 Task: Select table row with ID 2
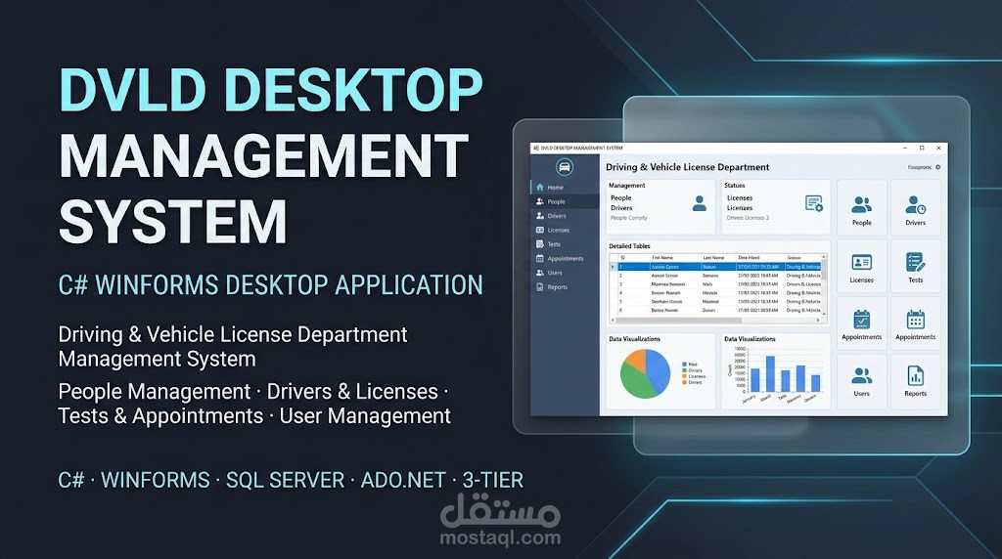click(715, 276)
